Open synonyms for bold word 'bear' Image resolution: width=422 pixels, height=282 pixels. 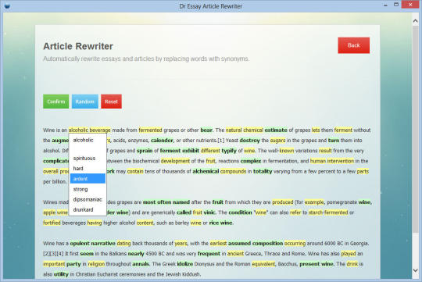(x=206, y=130)
